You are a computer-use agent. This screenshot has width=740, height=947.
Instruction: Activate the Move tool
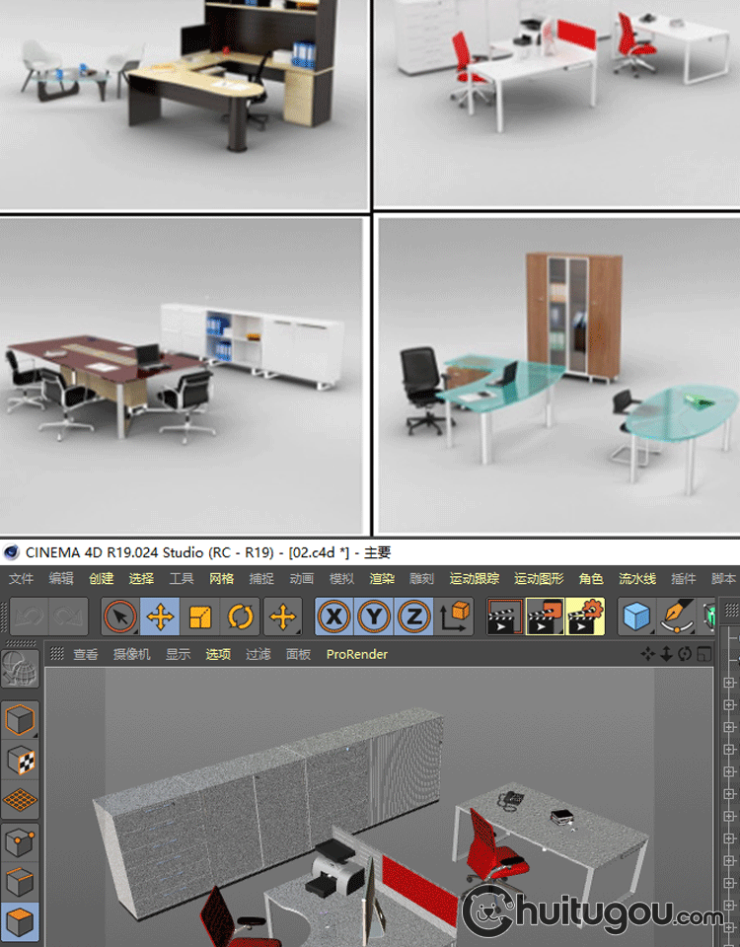pos(160,618)
